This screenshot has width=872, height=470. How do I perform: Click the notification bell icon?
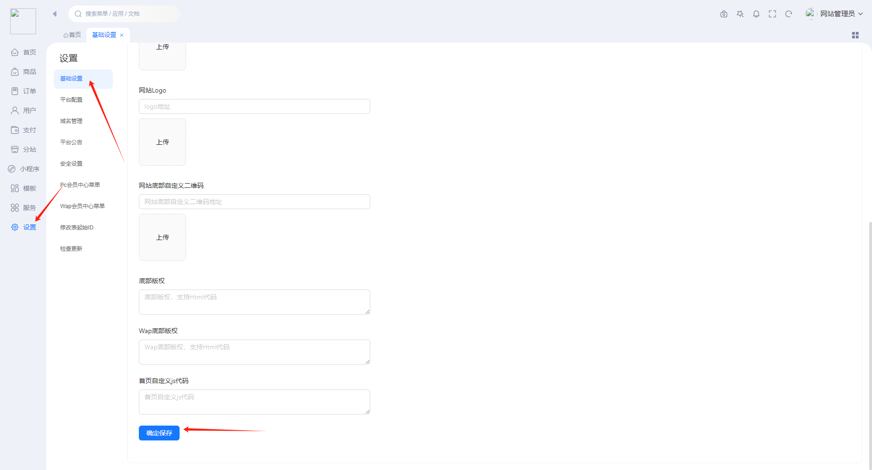pos(756,14)
